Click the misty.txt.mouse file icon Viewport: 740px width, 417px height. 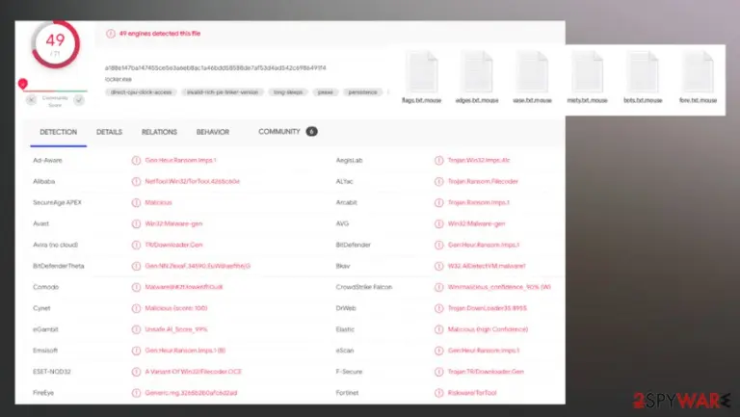[x=587, y=72]
